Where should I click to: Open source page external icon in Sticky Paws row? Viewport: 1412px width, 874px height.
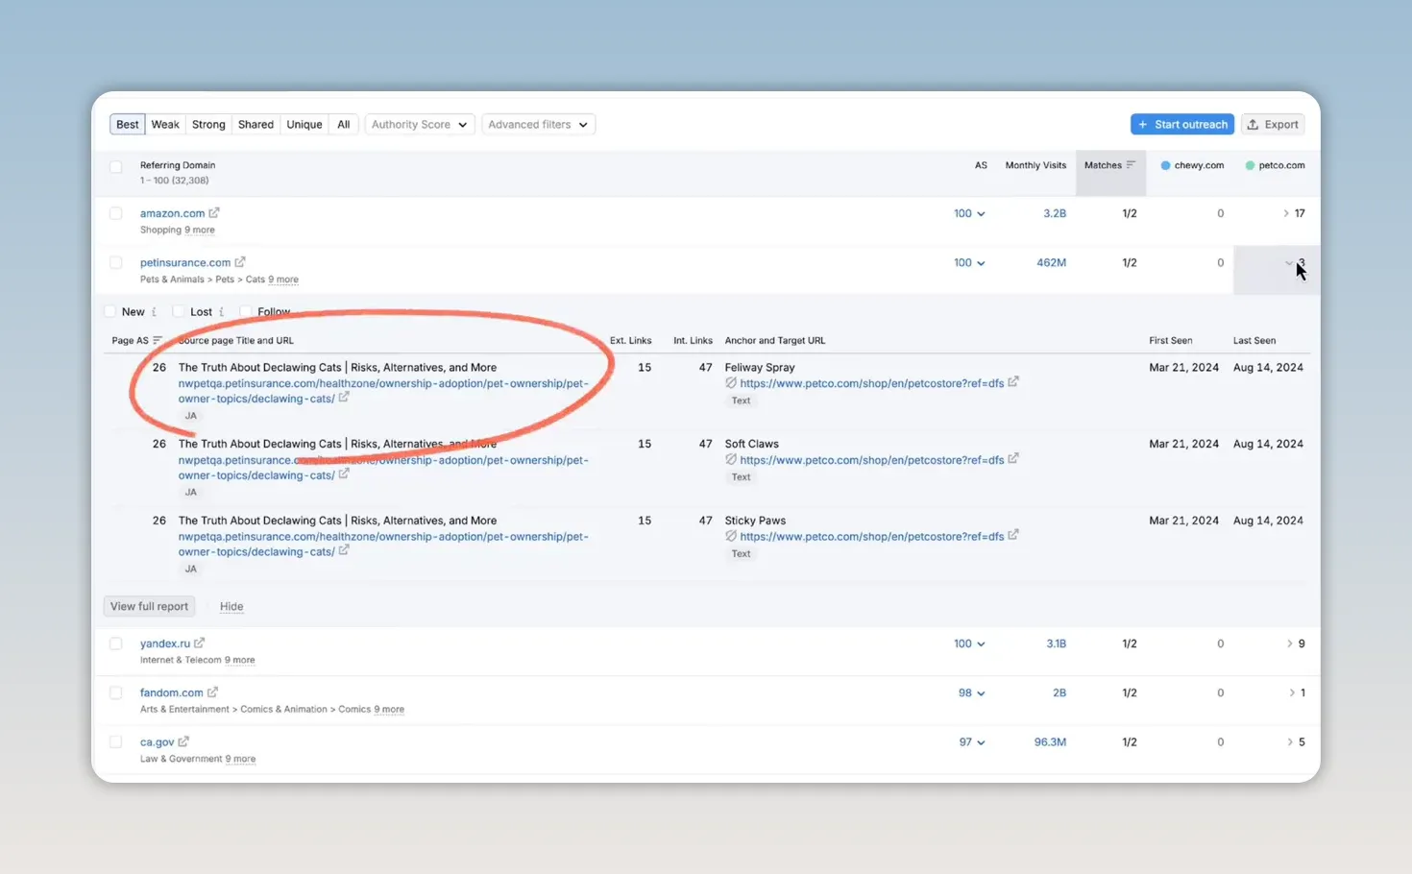pyautogui.click(x=344, y=550)
